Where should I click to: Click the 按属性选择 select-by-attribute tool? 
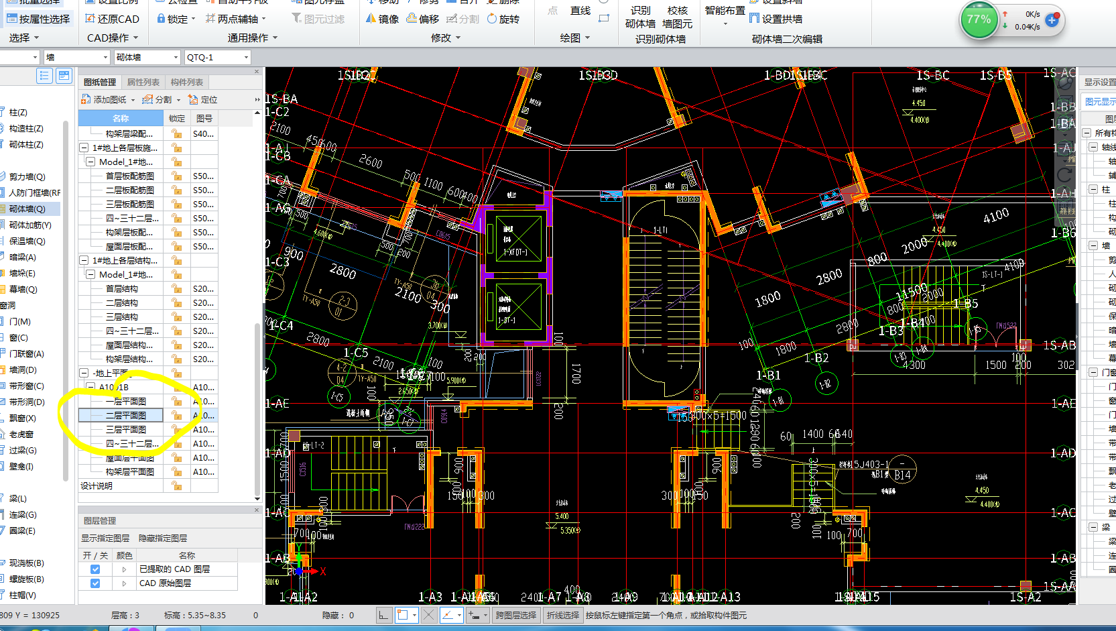coord(38,19)
